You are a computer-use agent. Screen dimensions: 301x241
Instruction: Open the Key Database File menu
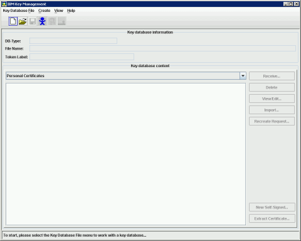tap(19, 11)
